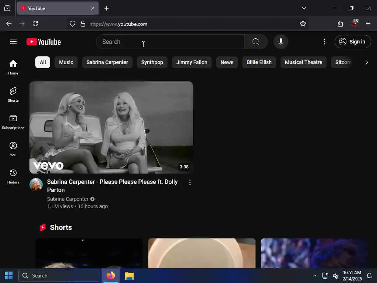Open the middle cream-colored Shorts thumbnail
Screen dimensions: 377x283
202,253
